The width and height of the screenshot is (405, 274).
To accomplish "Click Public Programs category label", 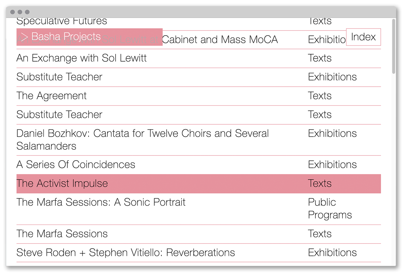I will [330, 208].
